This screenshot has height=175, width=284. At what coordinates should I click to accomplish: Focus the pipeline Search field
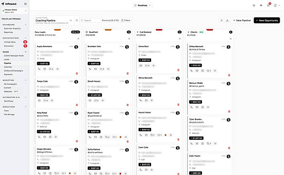90,20
